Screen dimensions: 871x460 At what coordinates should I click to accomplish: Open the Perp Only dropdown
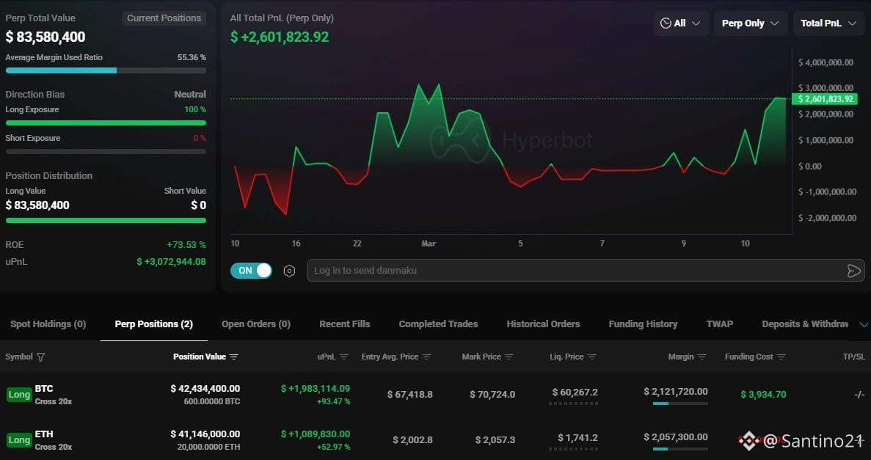[751, 23]
